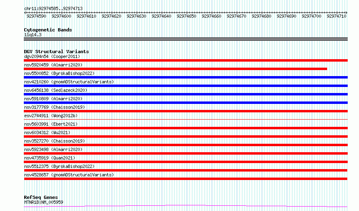Select the red bar of nsv5512375

click(186, 170)
